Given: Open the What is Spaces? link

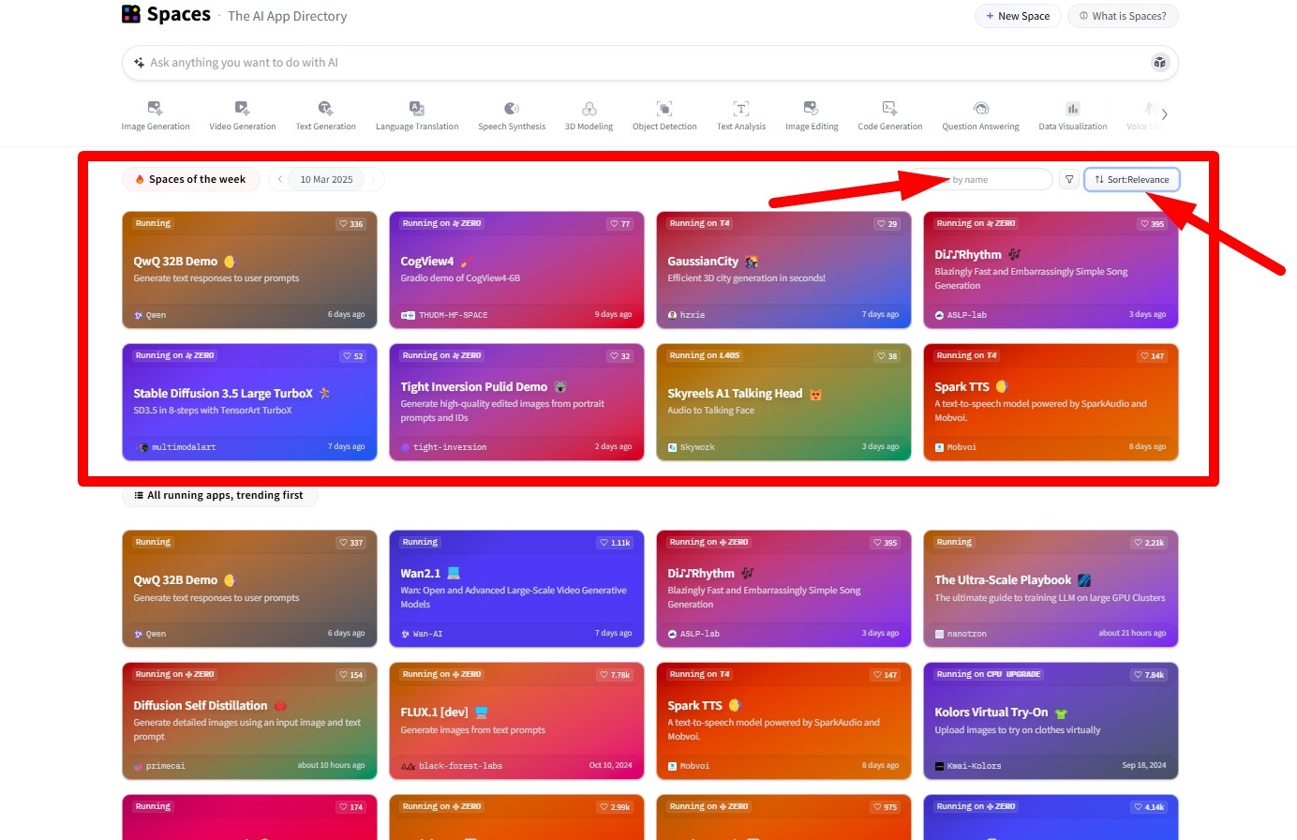Looking at the screenshot, I should click(1123, 16).
